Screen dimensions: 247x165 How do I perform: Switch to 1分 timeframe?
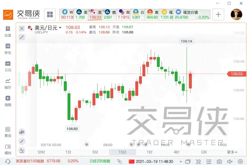pyautogui.click(x=68, y=152)
